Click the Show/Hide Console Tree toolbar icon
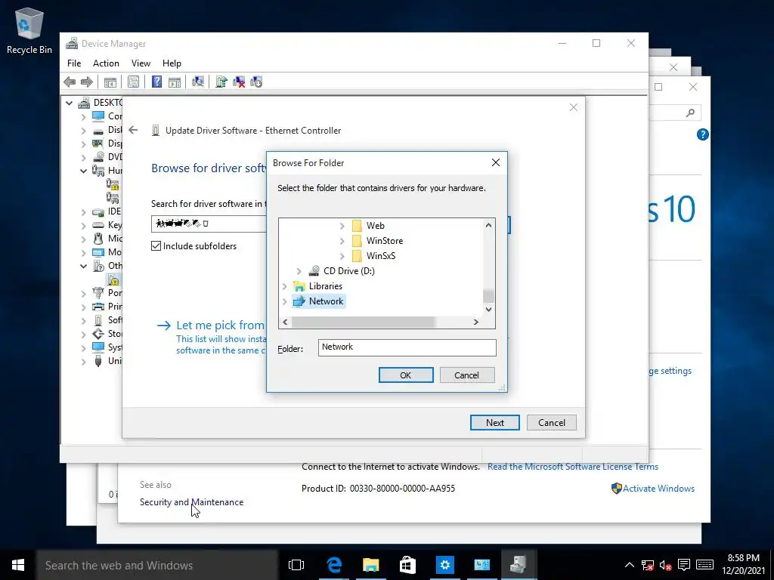This screenshot has height=580, width=774. click(x=110, y=82)
